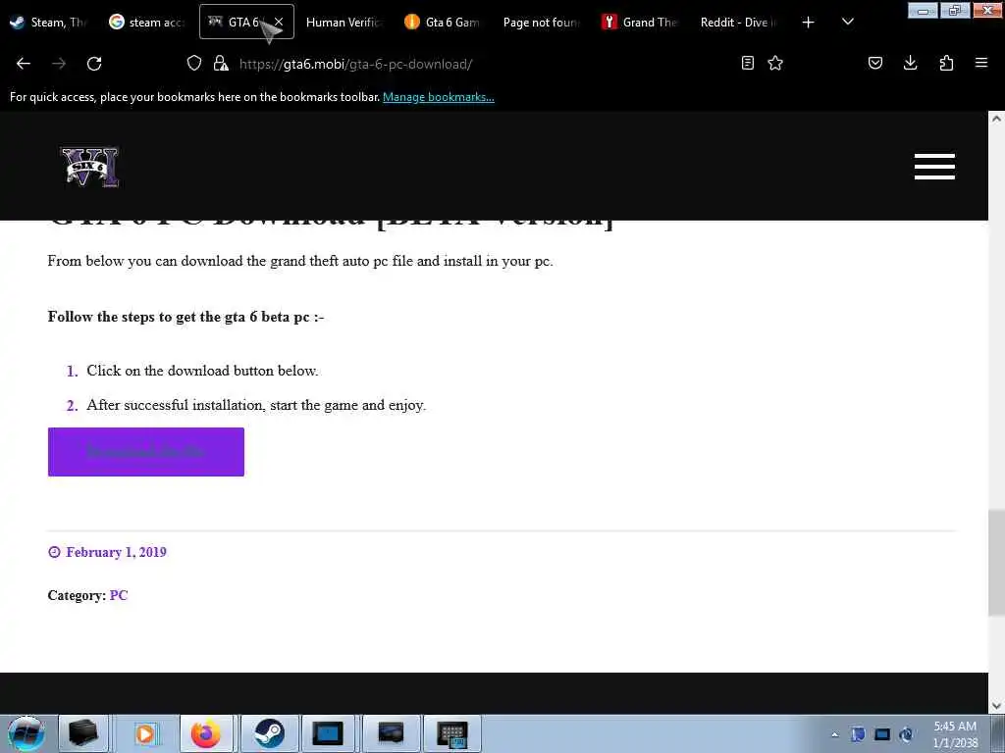
Task: Click the system tray flag icon
Action: click(858, 734)
